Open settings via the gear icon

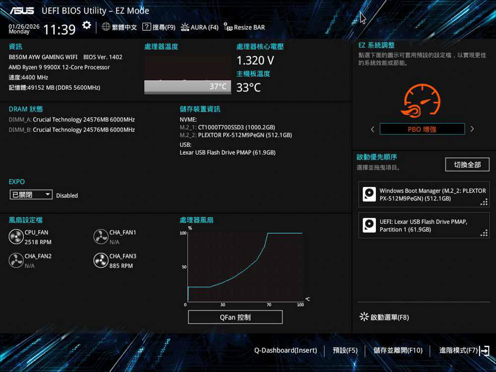(87, 26)
